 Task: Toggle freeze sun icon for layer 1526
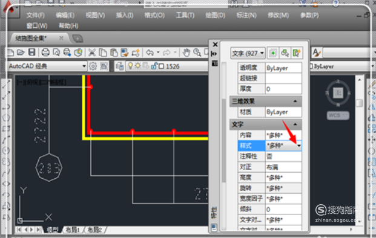pyautogui.click(x=137, y=66)
